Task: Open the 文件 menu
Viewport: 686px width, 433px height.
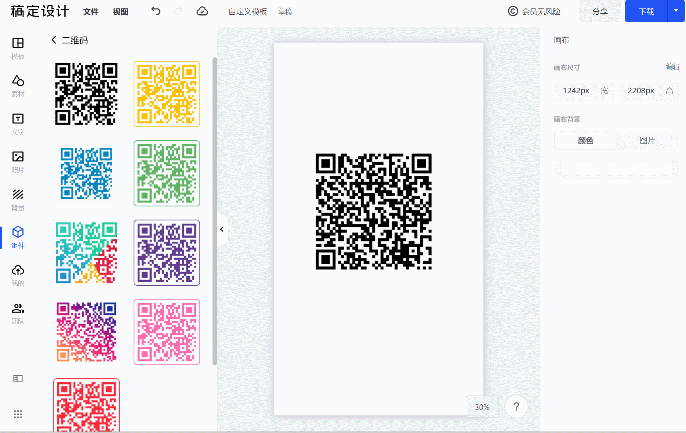Action: point(91,12)
